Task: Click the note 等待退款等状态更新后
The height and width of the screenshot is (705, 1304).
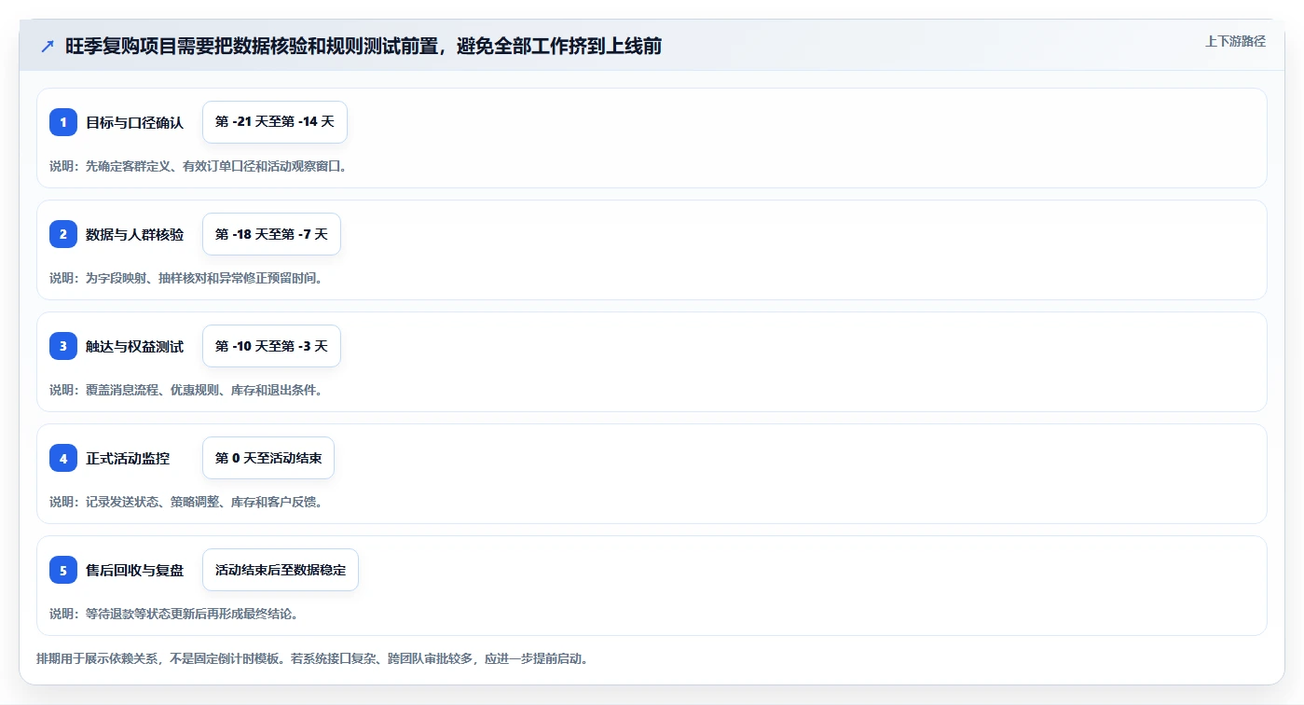Action: [174, 614]
